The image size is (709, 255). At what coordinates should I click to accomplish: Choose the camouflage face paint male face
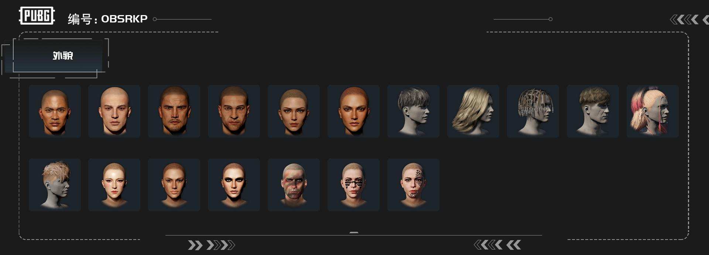tap(294, 185)
